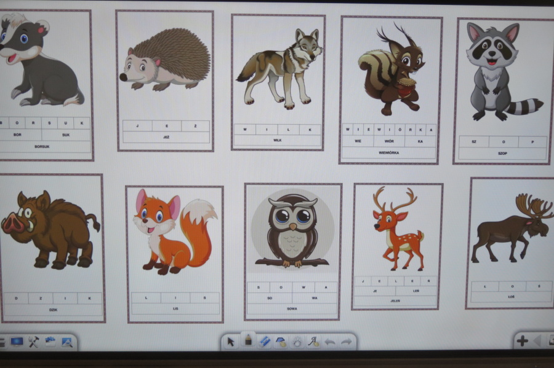Pick the pencil drawing tool
This screenshot has width=554, height=368.
tap(249, 340)
